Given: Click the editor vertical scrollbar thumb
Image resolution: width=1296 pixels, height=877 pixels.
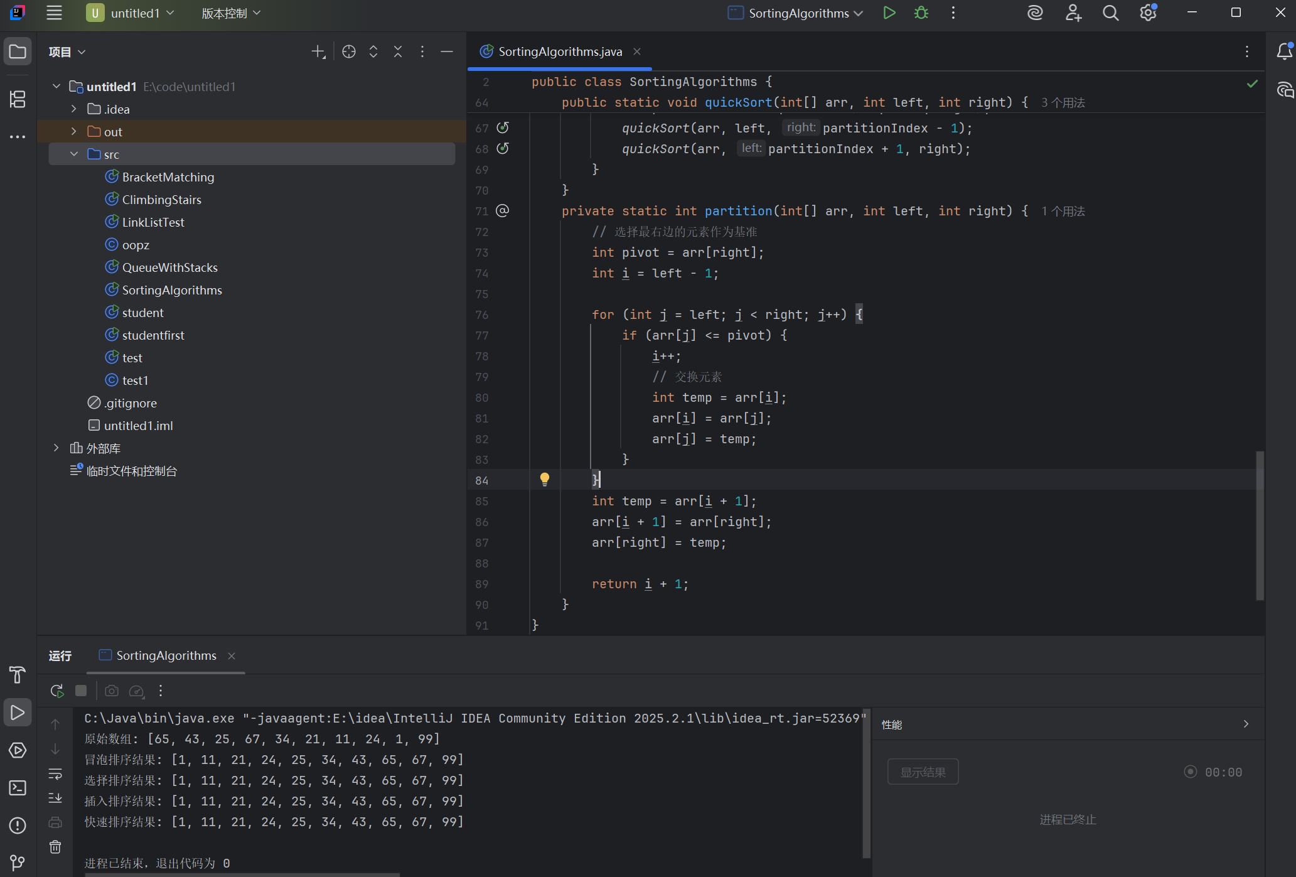Looking at the screenshot, I should pos(1259,526).
